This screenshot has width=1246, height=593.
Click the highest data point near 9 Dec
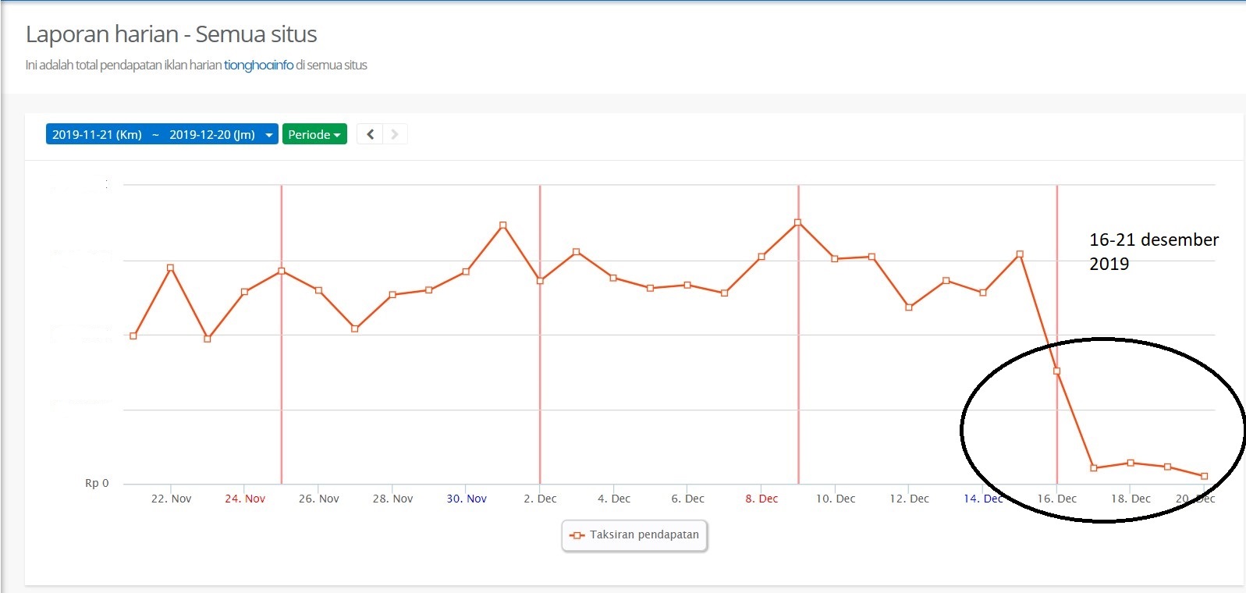797,222
